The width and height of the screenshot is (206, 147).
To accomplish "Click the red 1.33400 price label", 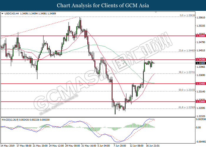I will click(201, 83).
